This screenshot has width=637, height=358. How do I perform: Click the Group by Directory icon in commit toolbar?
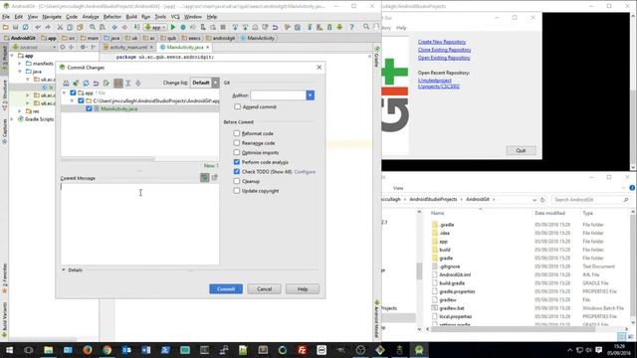pyautogui.click(x=118, y=83)
